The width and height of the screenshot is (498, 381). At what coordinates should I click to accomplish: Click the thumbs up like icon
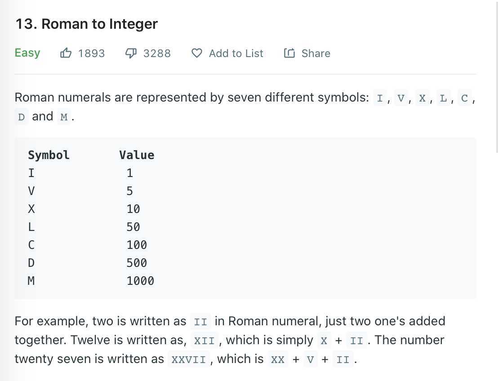click(66, 53)
